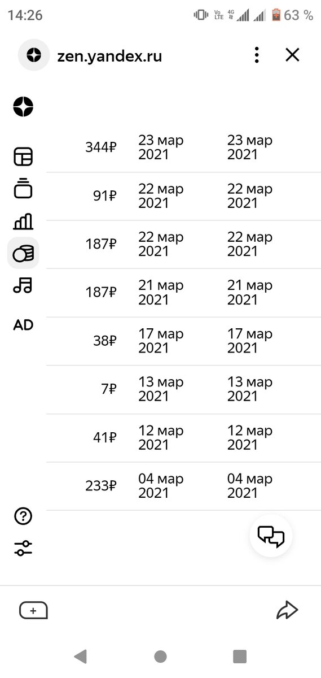The height and width of the screenshot is (678, 321).
Task: Open the AD advertising sidebar item
Action: coord(23,325)
